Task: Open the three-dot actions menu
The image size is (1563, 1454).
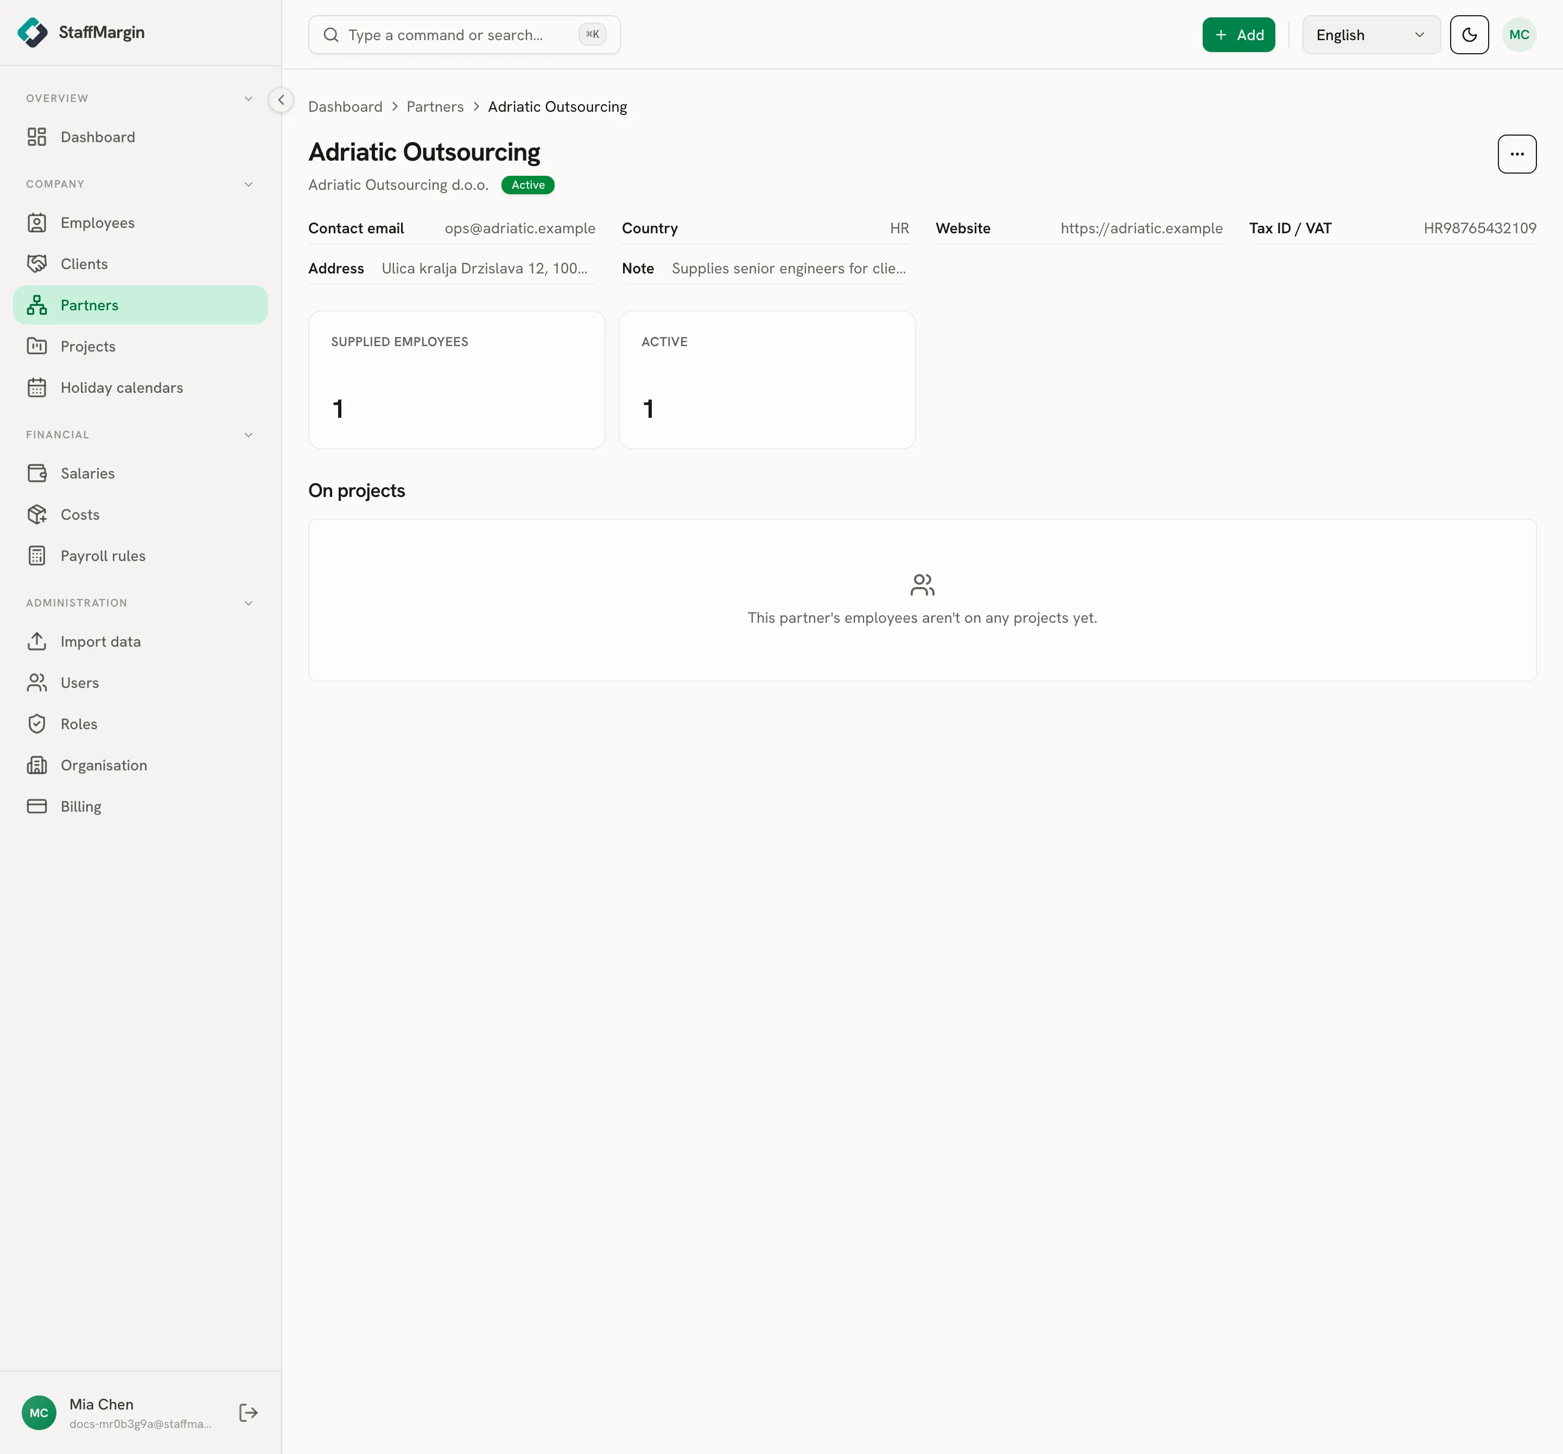Action: (1517, 154)
